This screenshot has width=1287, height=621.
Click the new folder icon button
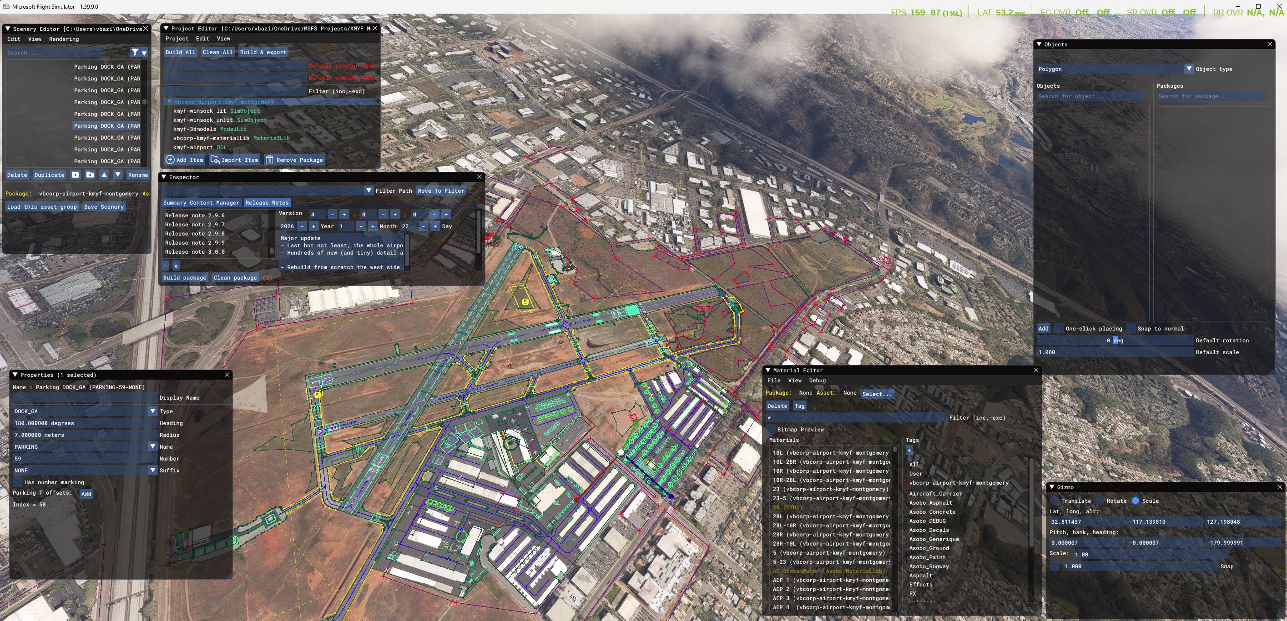pos(76,175)
